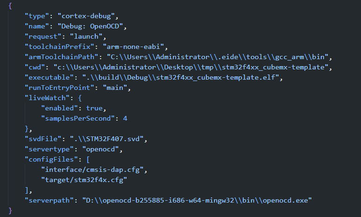Screen dimensions: 361x217
Task: Click the "interface/cmsis-dap.cfg" entry
Action: (93, 170)
